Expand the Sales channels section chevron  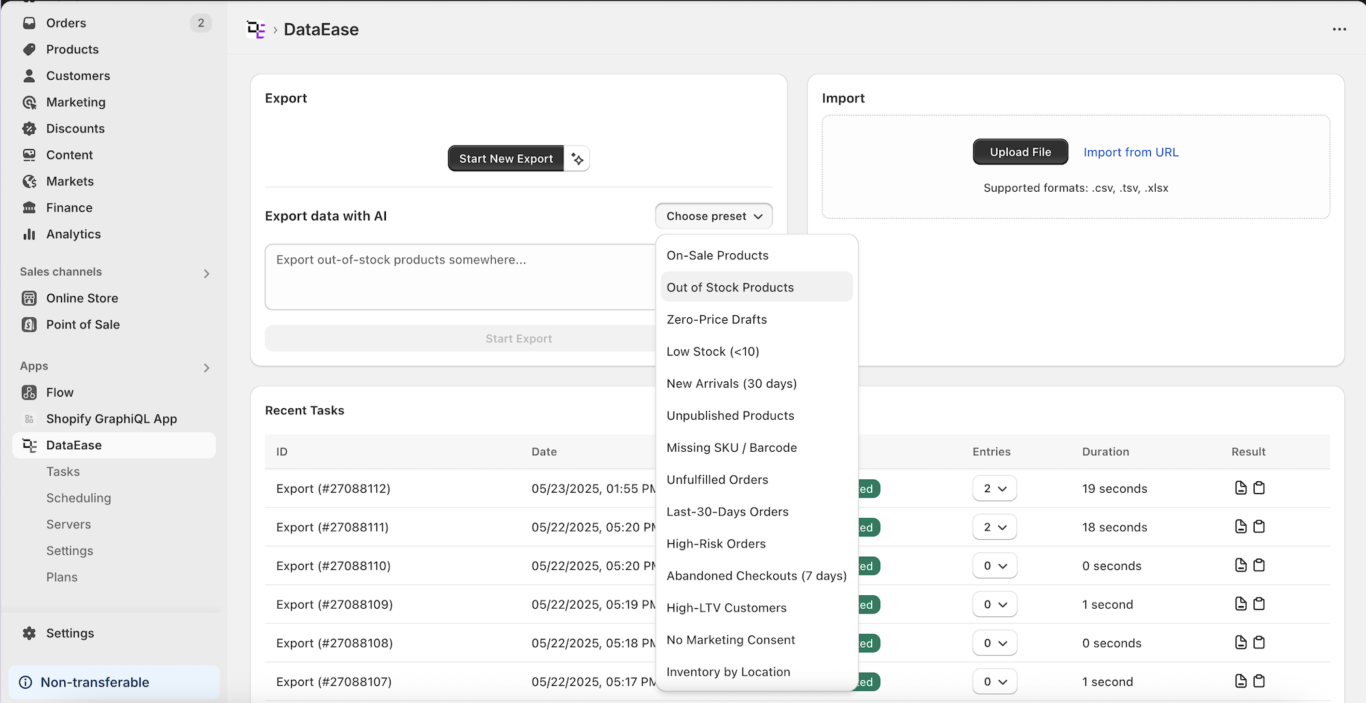click(206, 274)
